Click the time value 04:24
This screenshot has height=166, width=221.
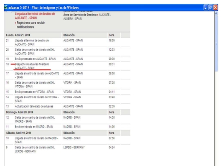[112, 147]
